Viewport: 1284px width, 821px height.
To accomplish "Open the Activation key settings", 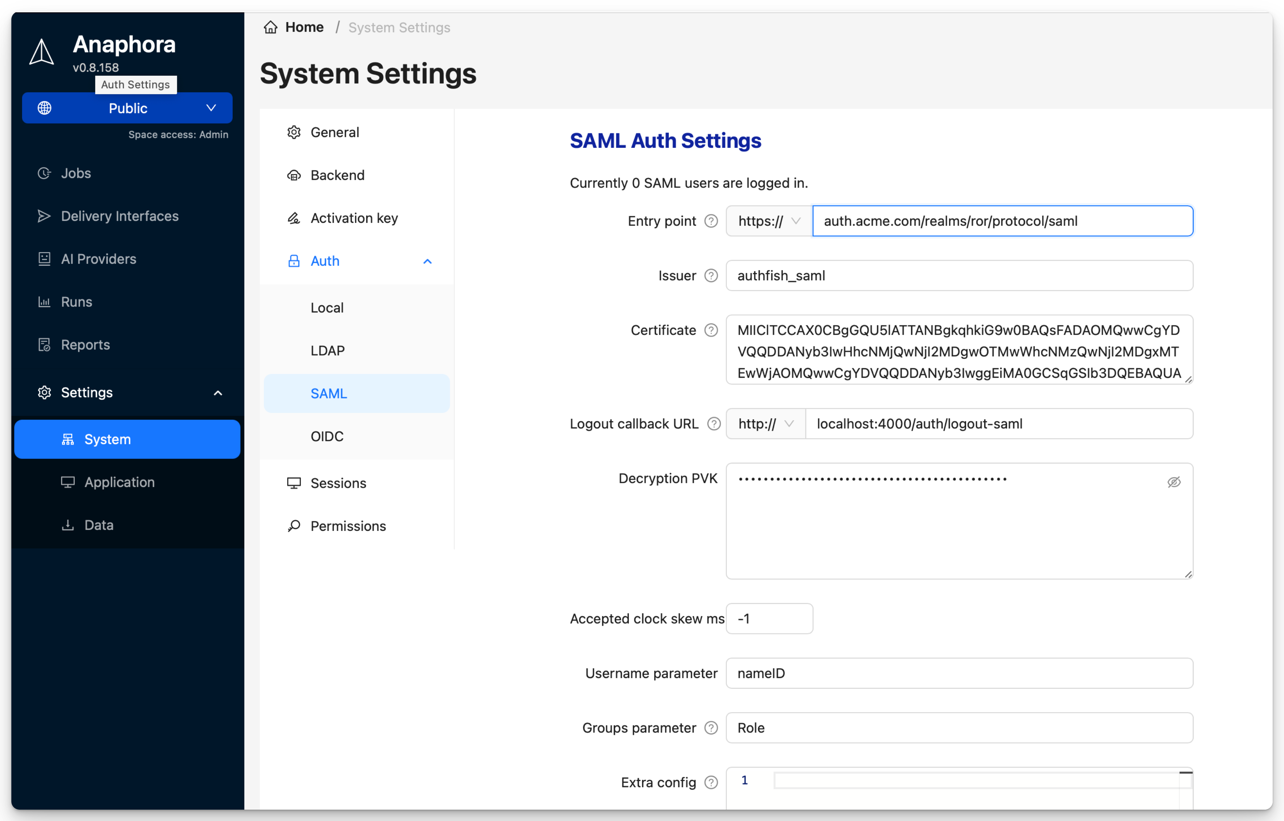I will pos(353,218).
